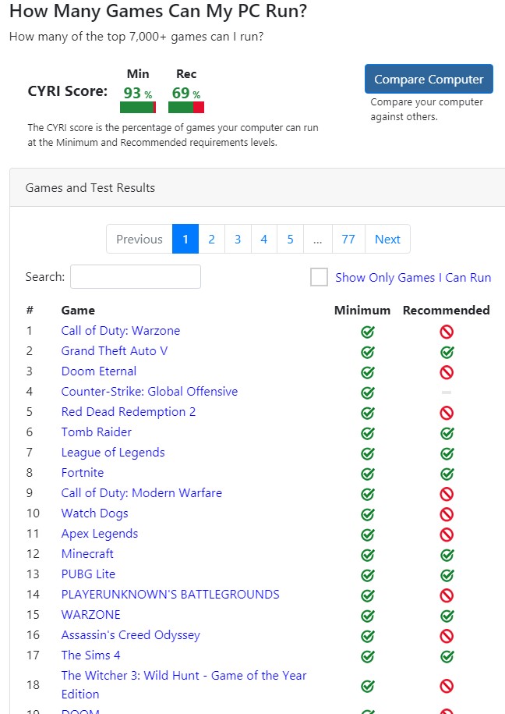Click Counter-Strike minimum check icon
This screenshot has height=714, width=505.
tap(368, 393)
